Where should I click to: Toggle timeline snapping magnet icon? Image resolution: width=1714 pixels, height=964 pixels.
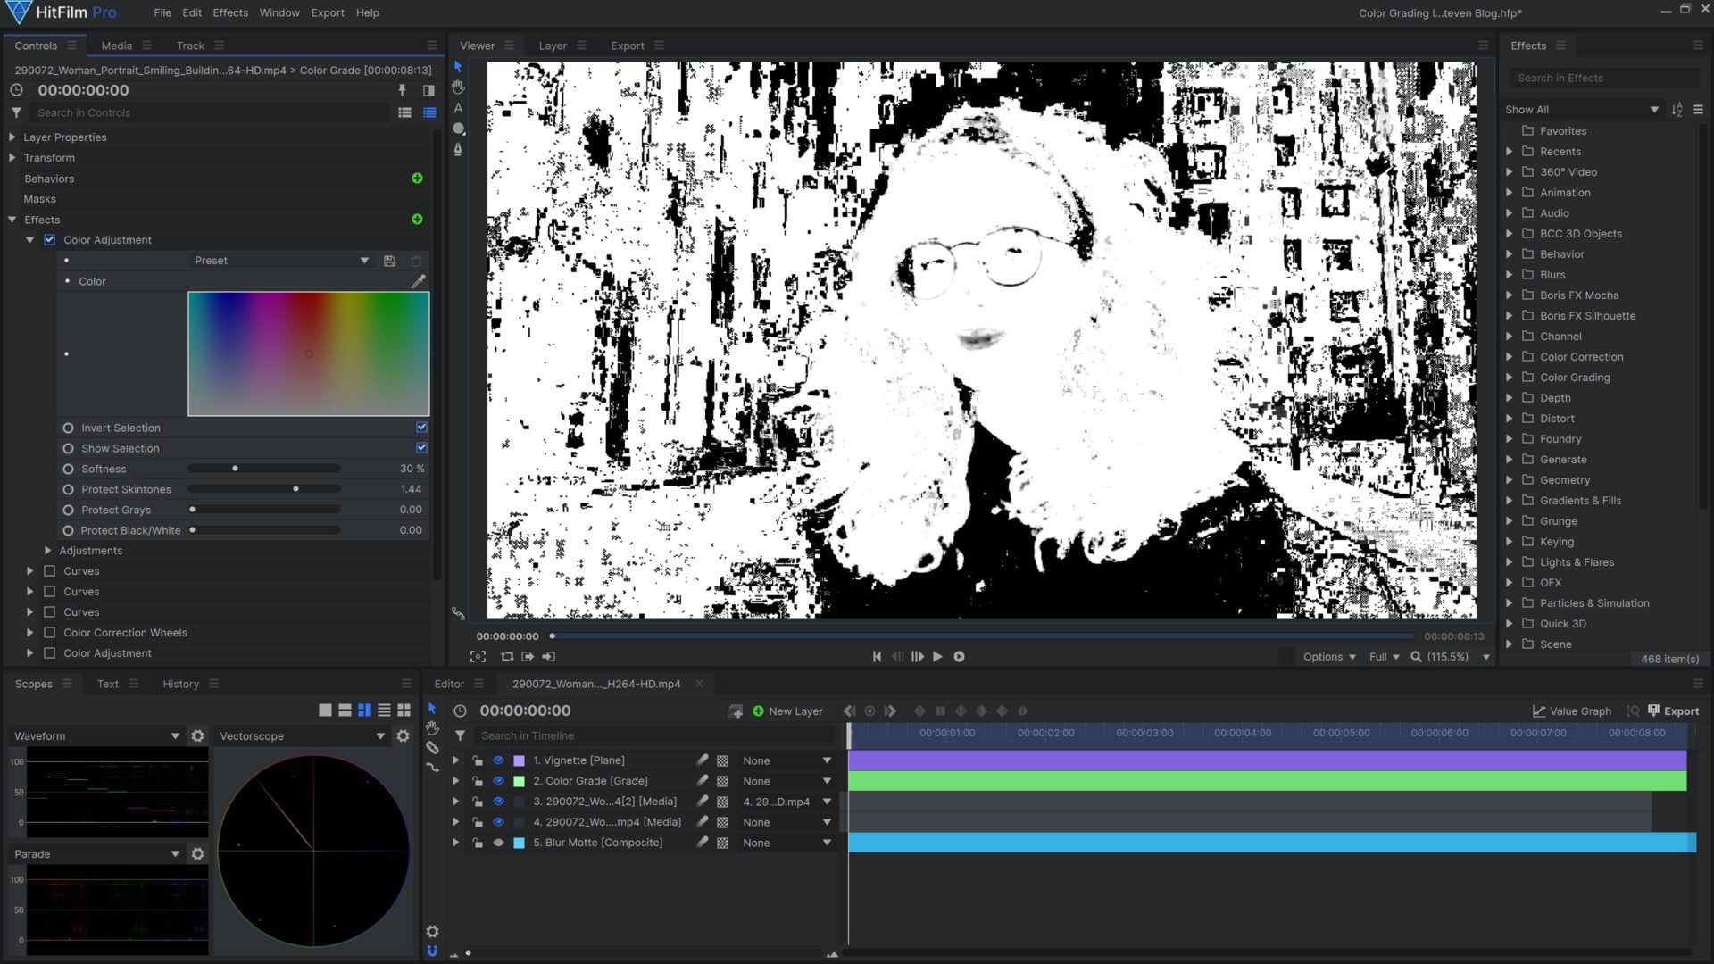pyautogui.click(x=432, y=951)
